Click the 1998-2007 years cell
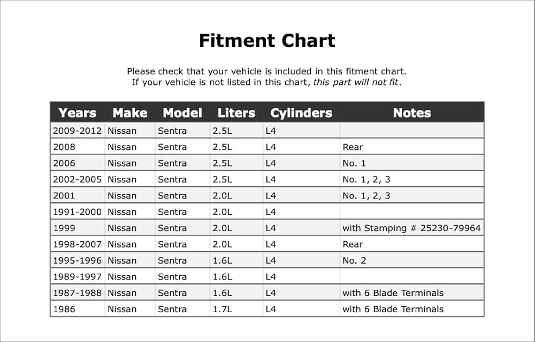Screen dimensions: 535x342 click(78, 244)
